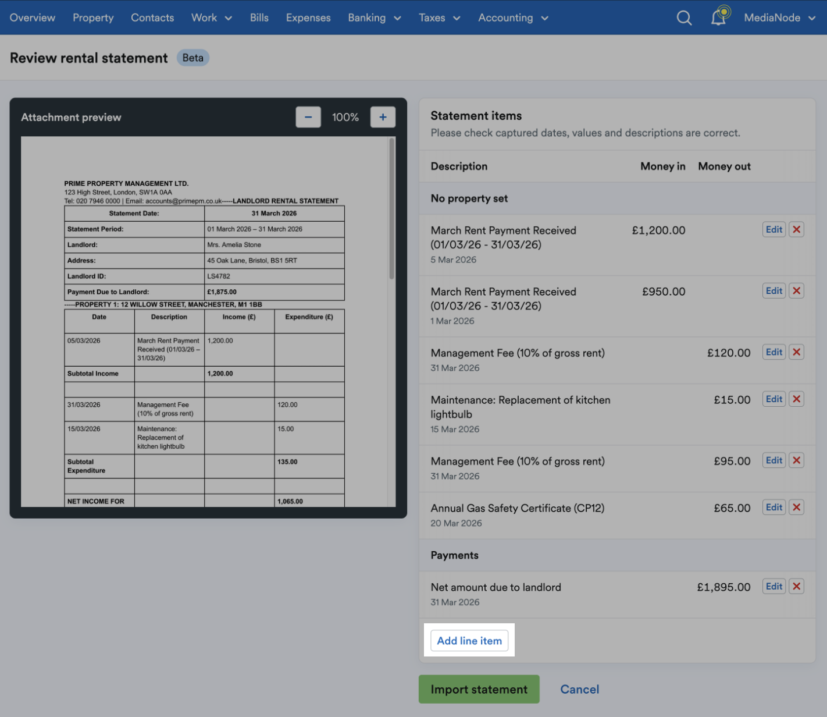This screenshot has width=827, height=717.
Task: Click the attachment preview scrollbar
Action: 392,209
